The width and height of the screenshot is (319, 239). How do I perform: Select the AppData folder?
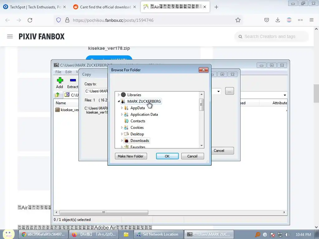pyautogui.click(x=137, y=108)
